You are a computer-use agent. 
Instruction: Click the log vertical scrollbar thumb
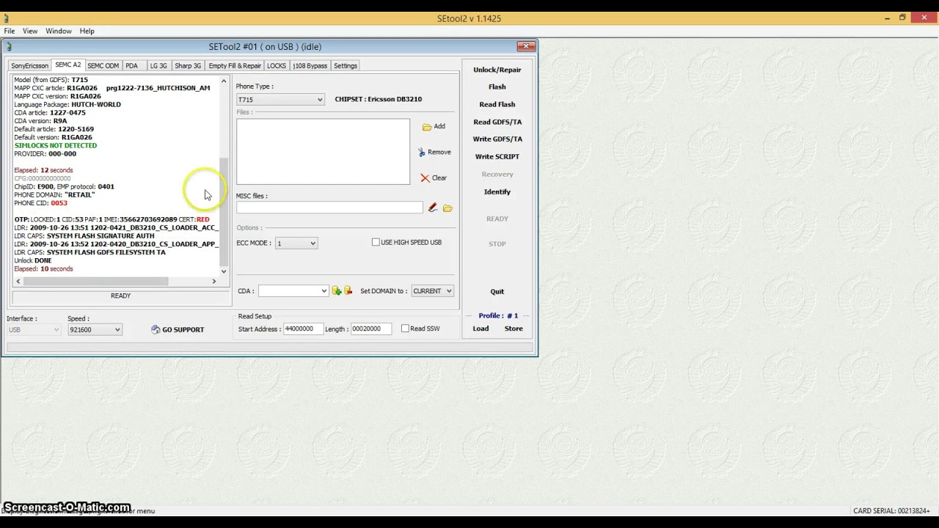224,212
